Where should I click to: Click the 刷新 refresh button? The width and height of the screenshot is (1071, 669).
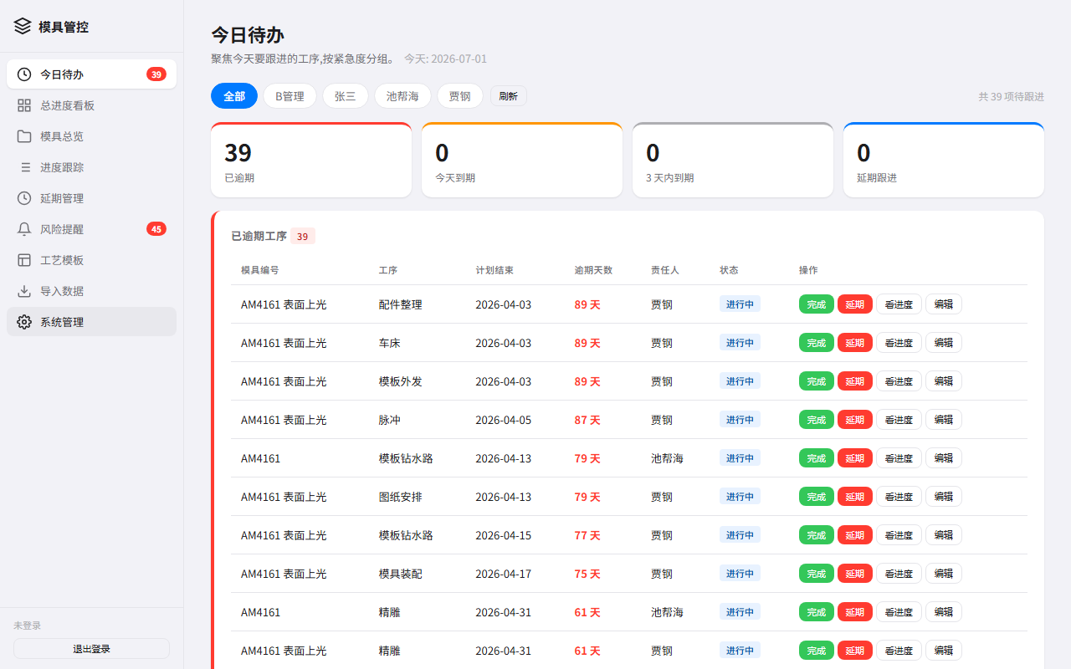point(508,96)
